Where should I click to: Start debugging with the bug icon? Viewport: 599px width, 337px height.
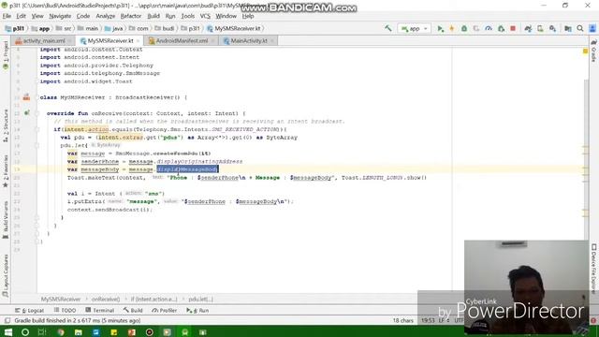pyautogui.click(x=464, y=28)
